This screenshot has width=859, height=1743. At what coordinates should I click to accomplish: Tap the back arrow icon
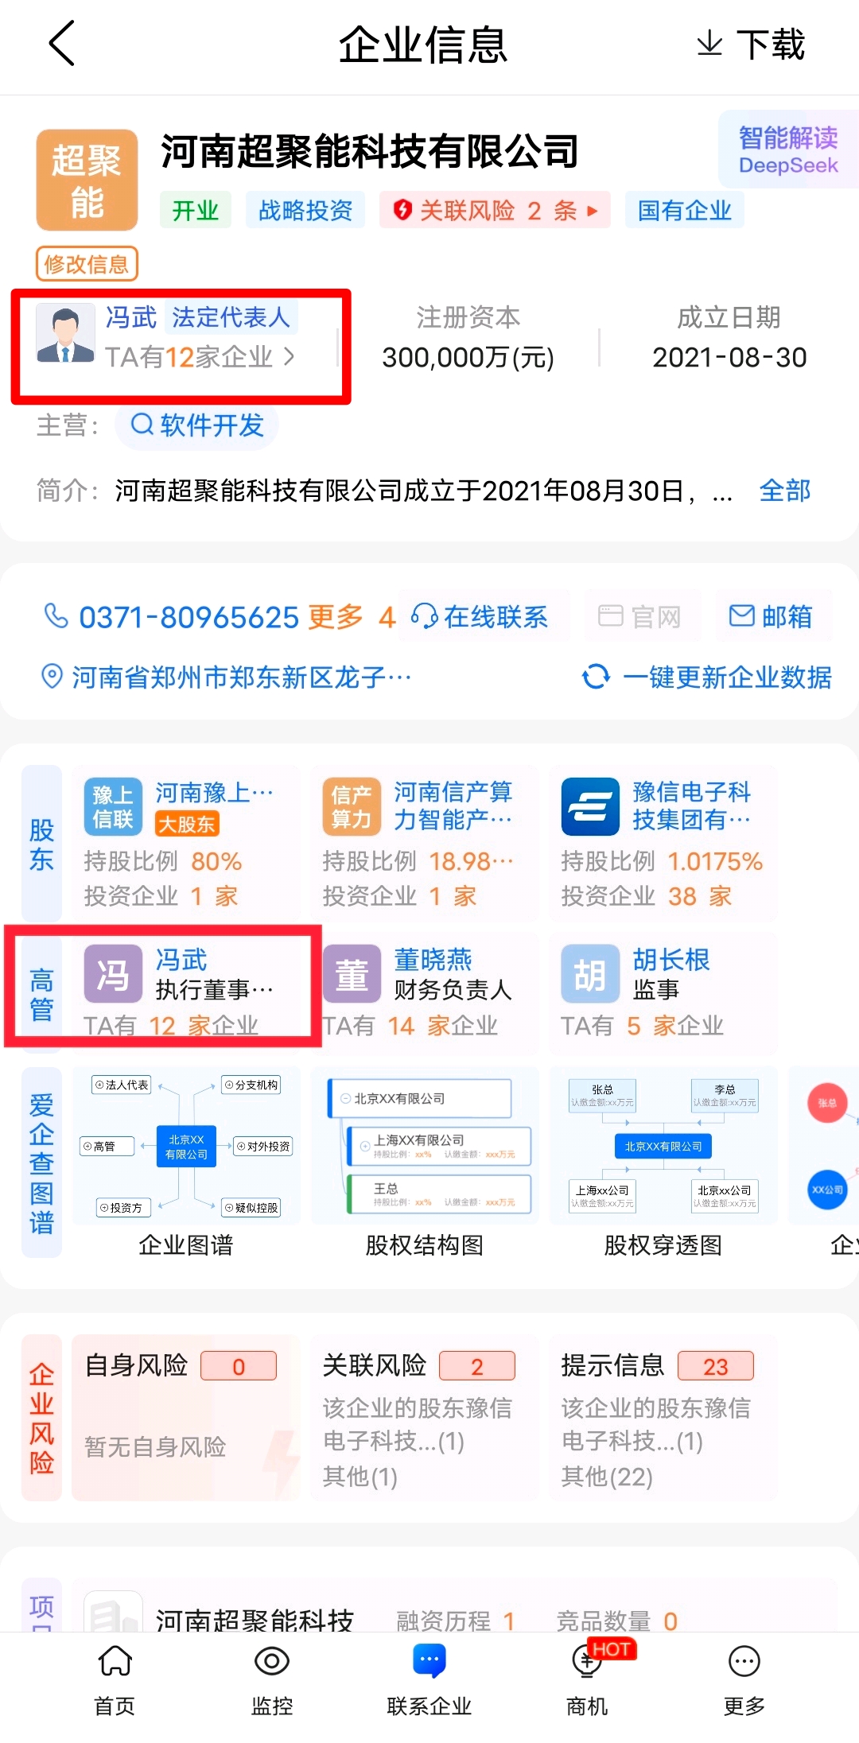coord(62,44)
